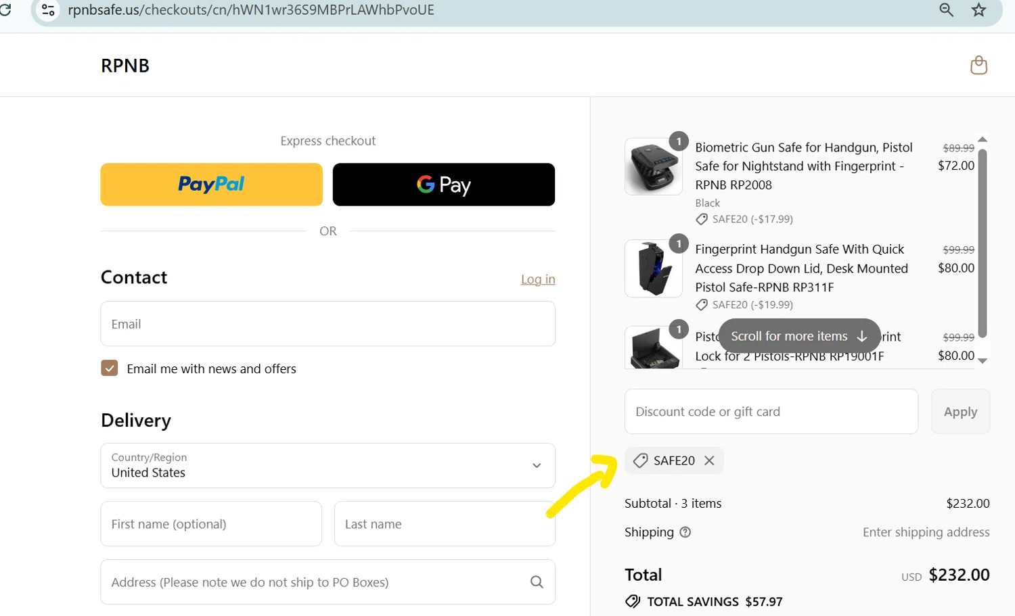The image size is (1015, 616).
Task: Focus the Address input field
Action: (328, 582)
